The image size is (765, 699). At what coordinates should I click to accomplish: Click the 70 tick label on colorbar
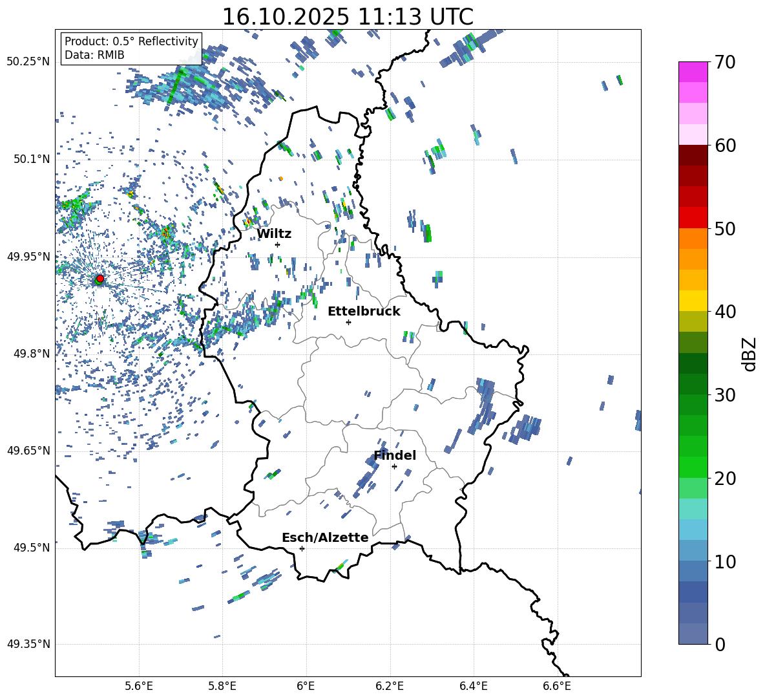tap(726, 62)
